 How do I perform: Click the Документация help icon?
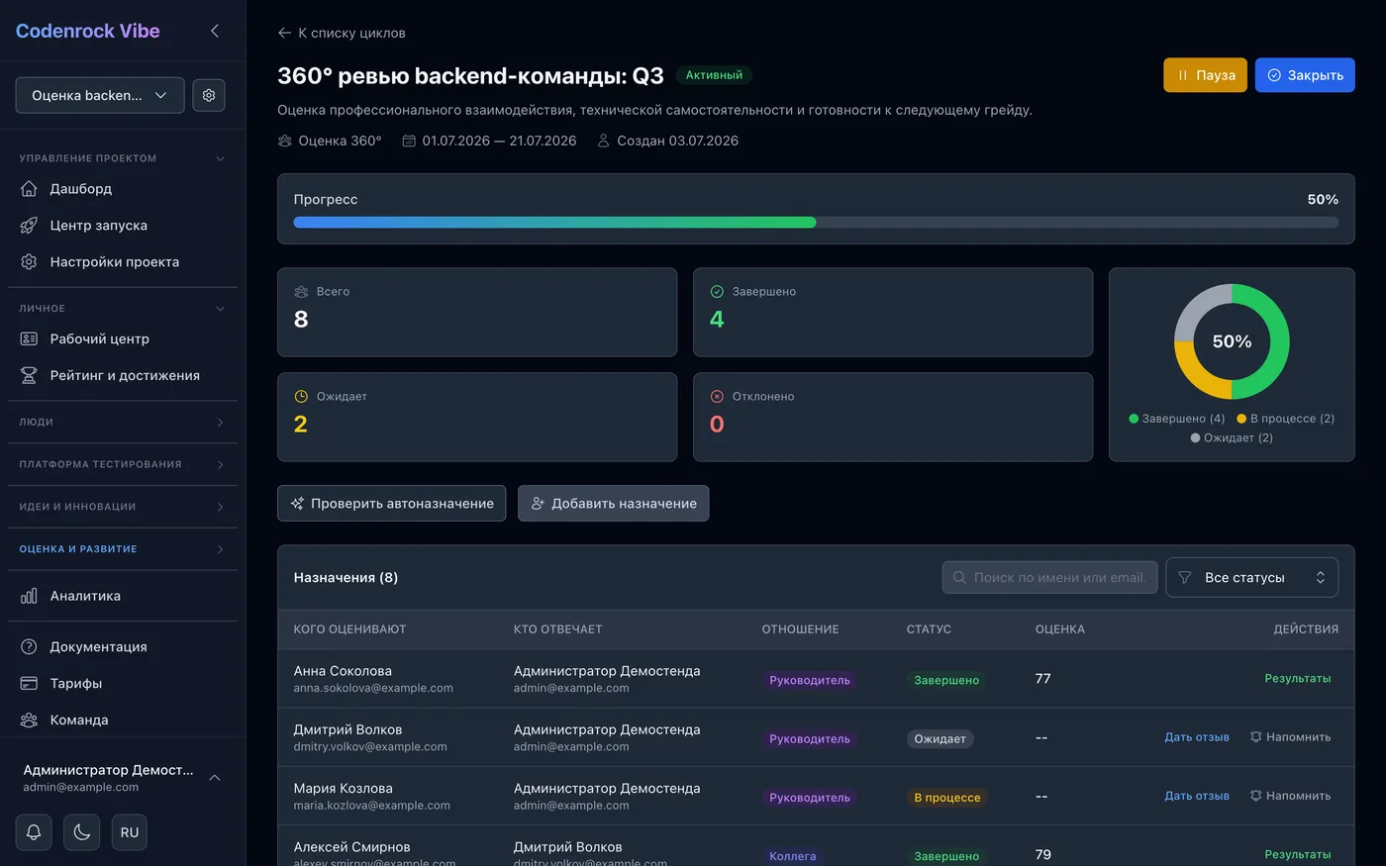(x=29, y=646)
